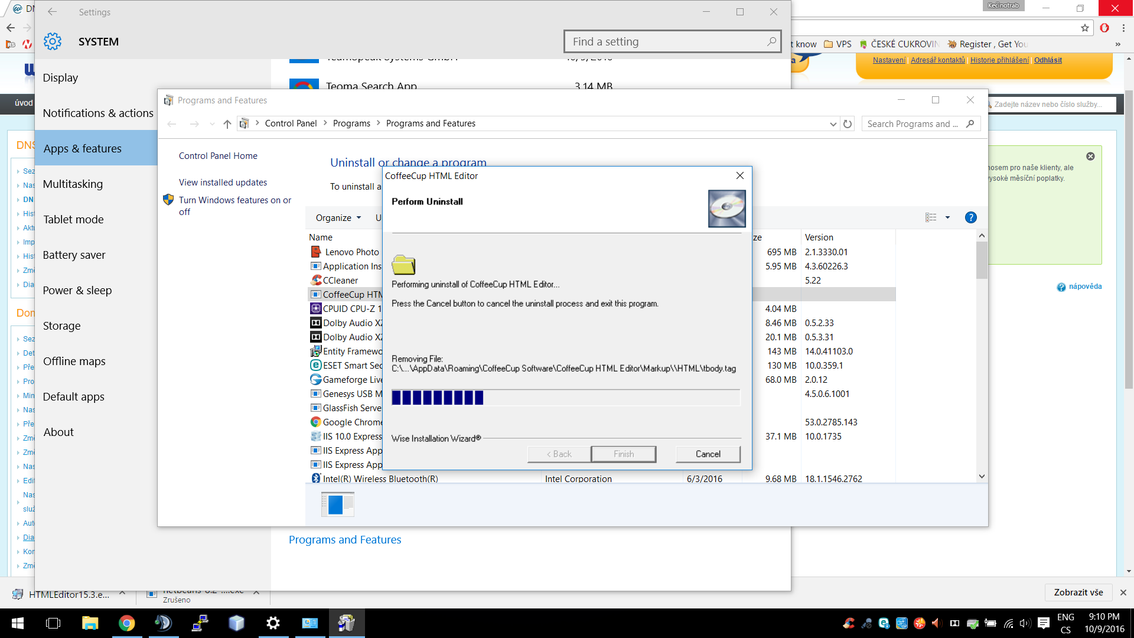Expand the address bar history dropdown
The width and height of the screenshot is (1134, 638).
click(833, 123)
